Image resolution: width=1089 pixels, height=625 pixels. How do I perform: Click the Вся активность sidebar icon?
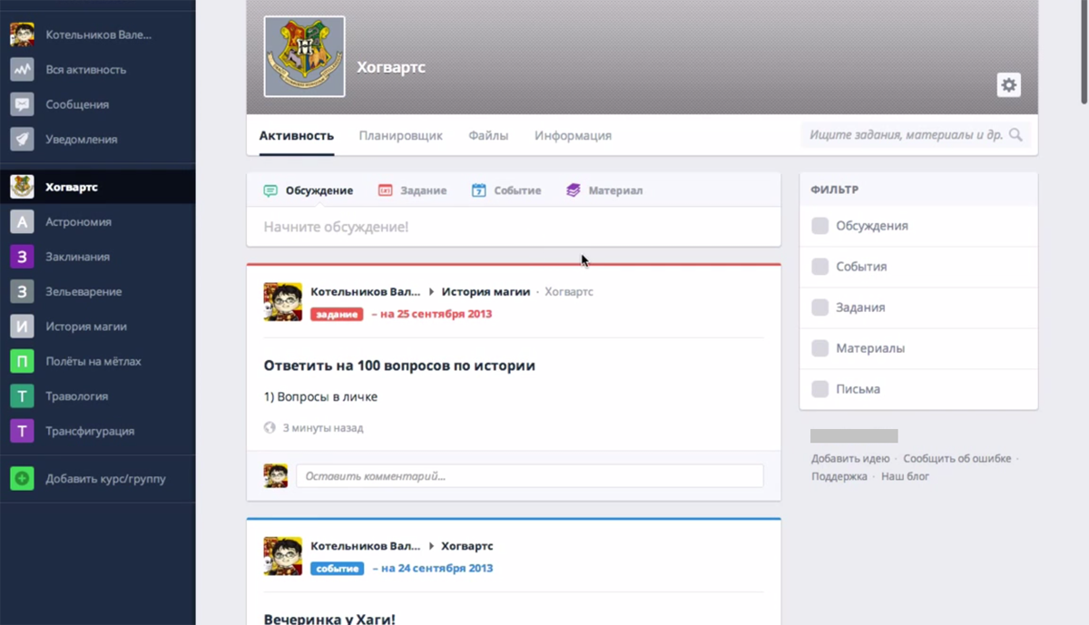[22, 70]
